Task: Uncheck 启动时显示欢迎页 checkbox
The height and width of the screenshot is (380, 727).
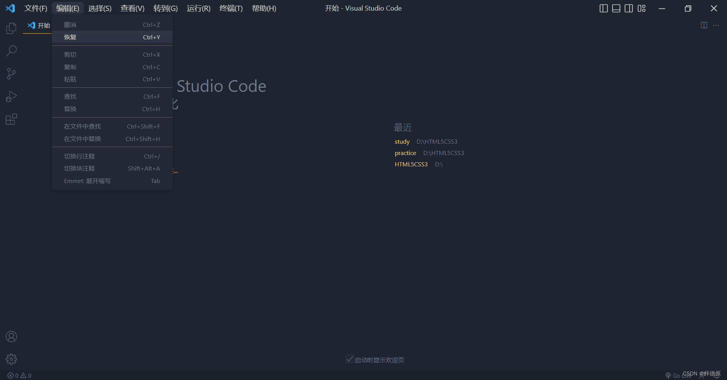Action: [350, 359]
